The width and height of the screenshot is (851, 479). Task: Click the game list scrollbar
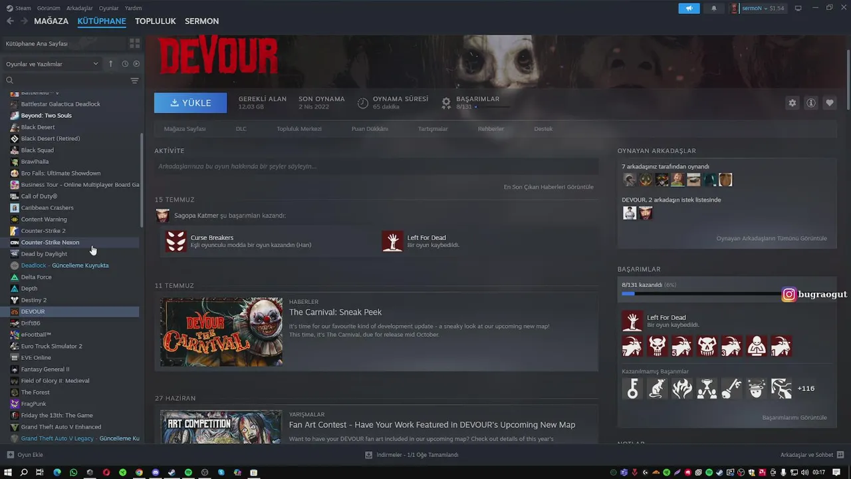(142, 180)
